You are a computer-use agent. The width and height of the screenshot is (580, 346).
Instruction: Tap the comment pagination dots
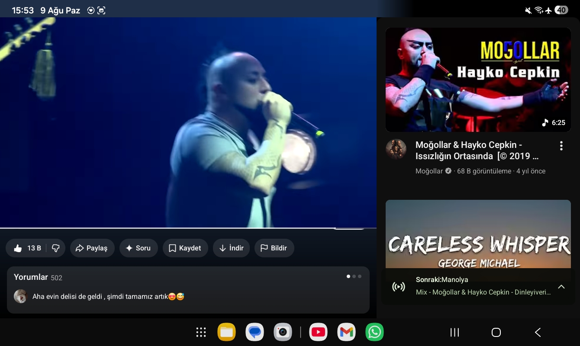(x=354, y=276)
